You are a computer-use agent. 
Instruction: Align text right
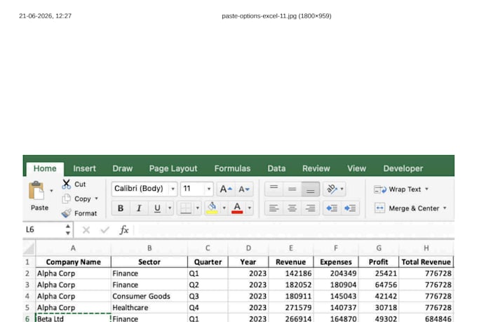pos(310,208)
